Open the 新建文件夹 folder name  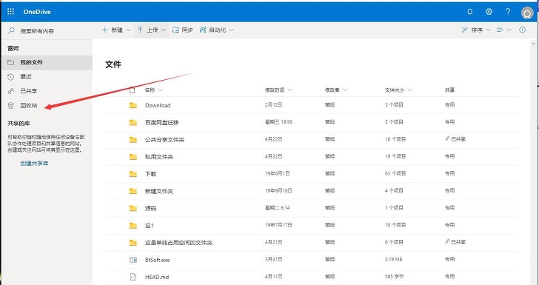click(x=158, y=191)
